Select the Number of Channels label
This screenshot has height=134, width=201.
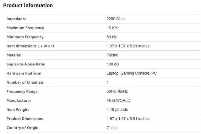pos(25,83)
